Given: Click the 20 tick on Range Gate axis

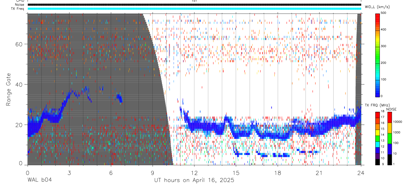Looking at the screenshot, I should click(20, 125).
